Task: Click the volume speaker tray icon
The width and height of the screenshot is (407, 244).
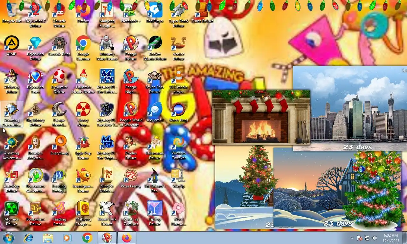Action: pos(375,238)
